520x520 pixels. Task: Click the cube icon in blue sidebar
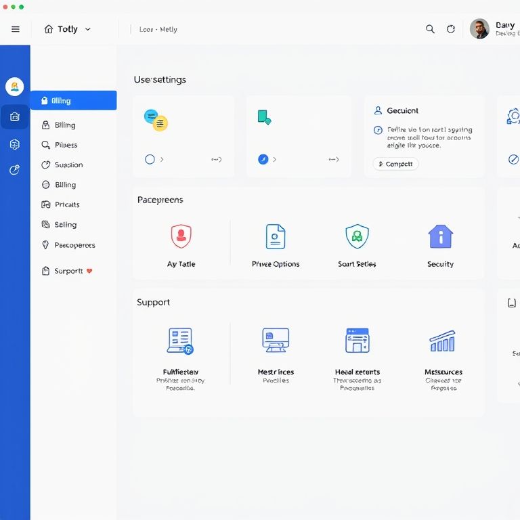15,144
